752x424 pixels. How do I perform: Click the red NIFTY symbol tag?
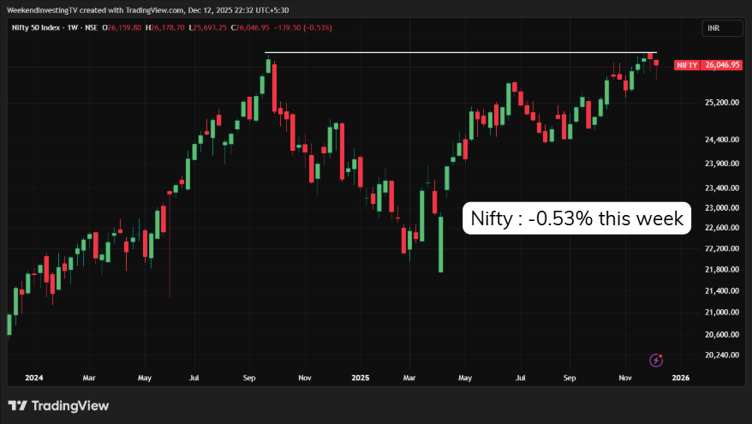click(687, 65)
